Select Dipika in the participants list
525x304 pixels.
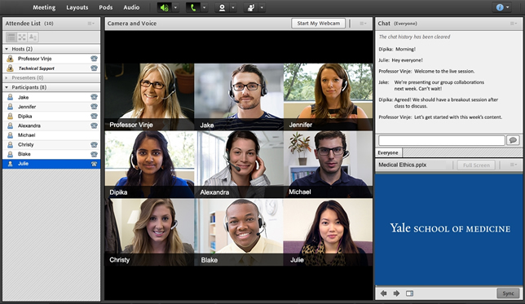(x=51, y=117)
